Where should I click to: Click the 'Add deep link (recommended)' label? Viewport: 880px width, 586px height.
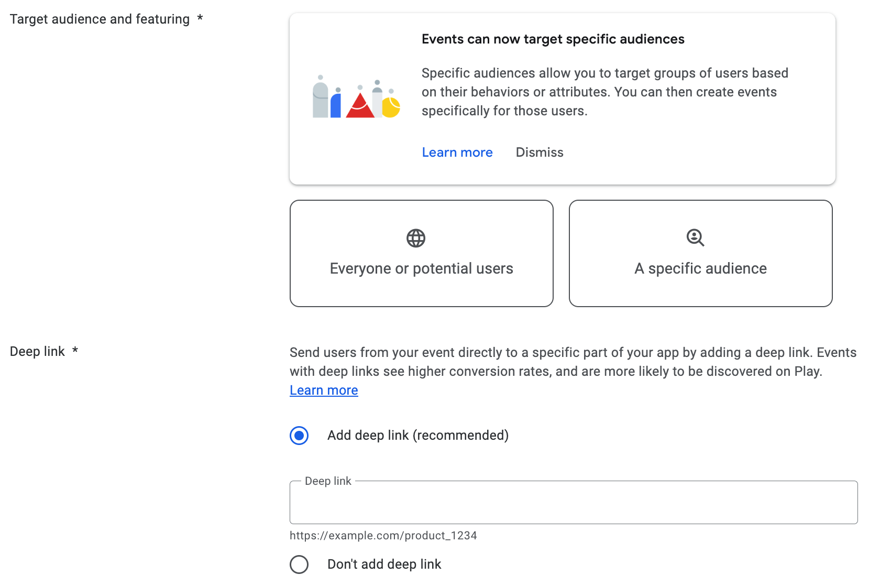418,436
